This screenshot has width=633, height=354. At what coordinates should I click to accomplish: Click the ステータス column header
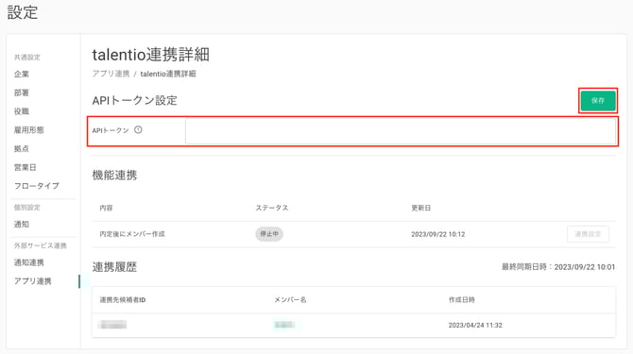click(272, 208)
